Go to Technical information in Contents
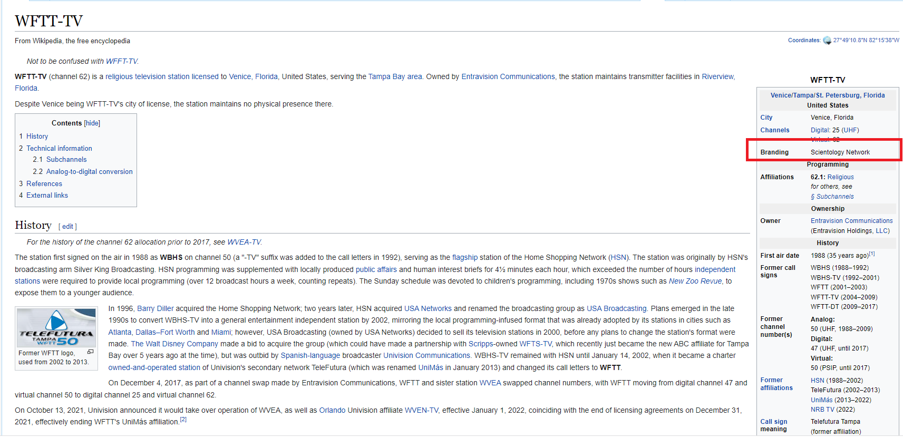Image resolution: width=903 pixels, height=437 pixels. (x=59, y=149)
